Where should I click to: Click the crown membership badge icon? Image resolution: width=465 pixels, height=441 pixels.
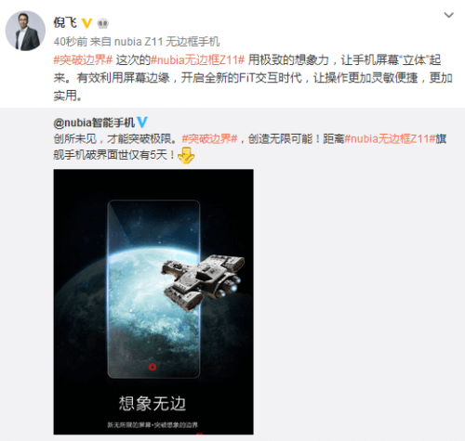(x=102, y=23)
